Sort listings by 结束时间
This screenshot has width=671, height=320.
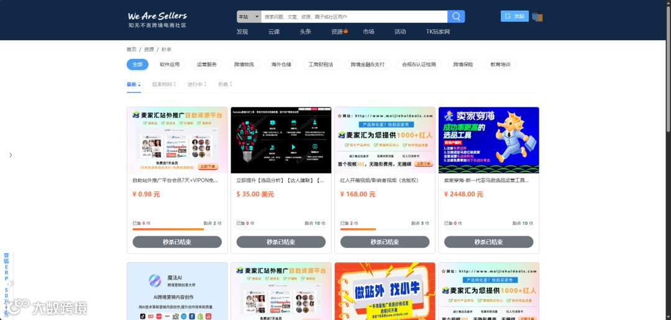pyautogui.click(x=164, y=84)
